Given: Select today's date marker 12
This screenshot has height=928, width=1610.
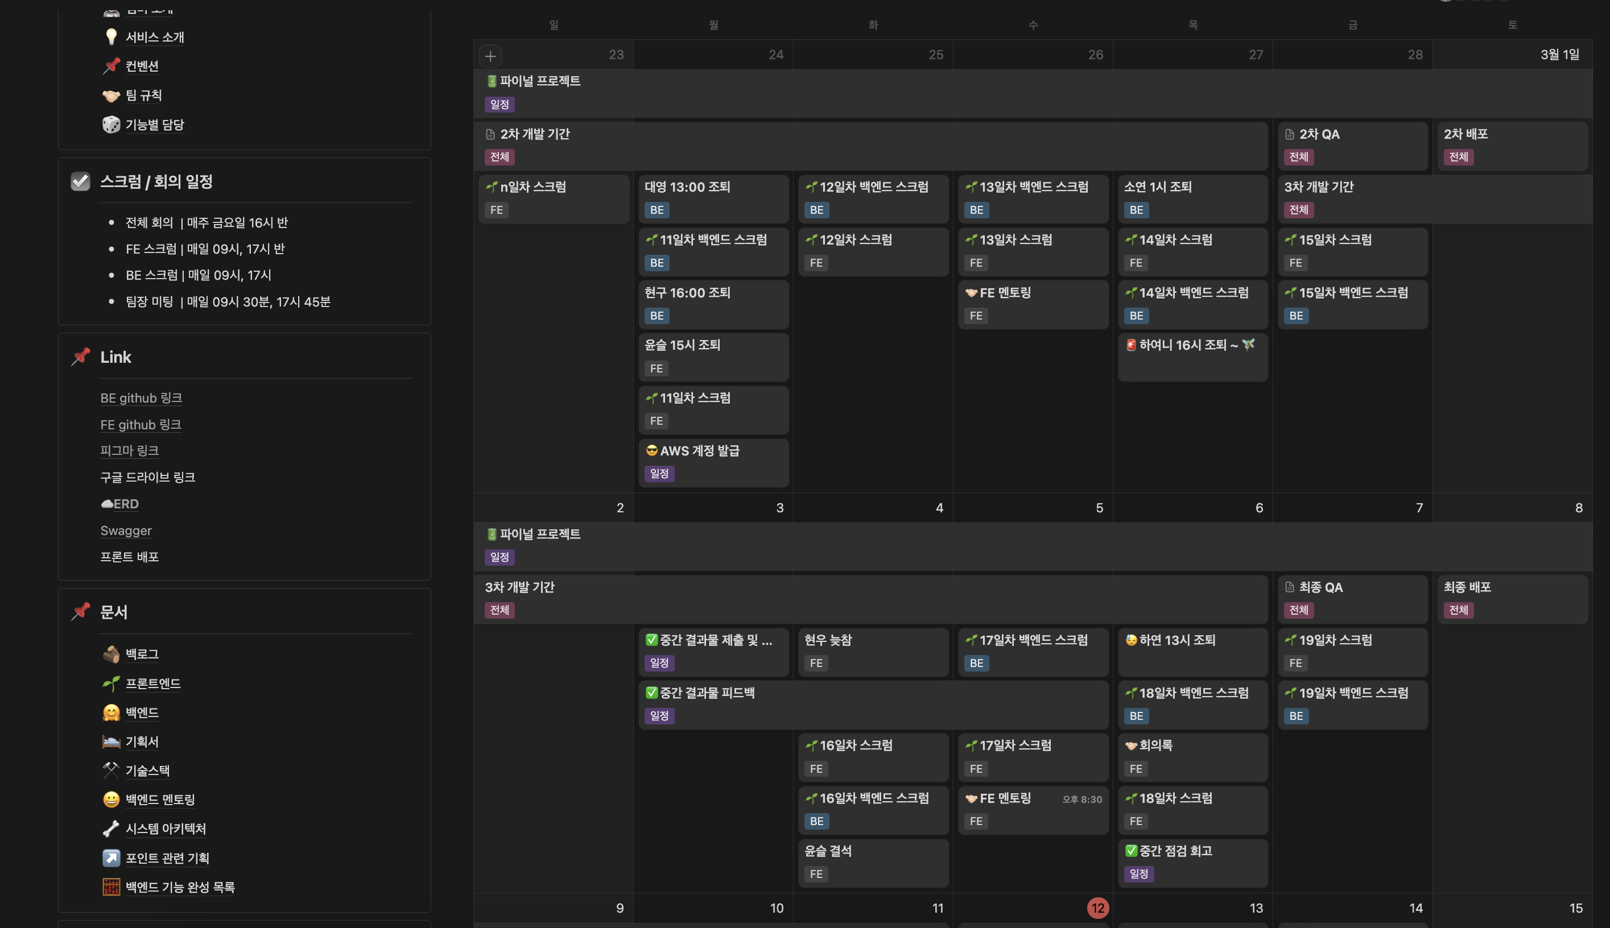Looking at the screenshot, I should coord(1097,908).
